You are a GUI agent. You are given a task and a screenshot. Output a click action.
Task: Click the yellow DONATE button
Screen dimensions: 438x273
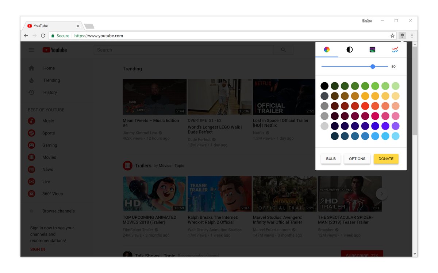pyautogui.click(x=386, y=159)
